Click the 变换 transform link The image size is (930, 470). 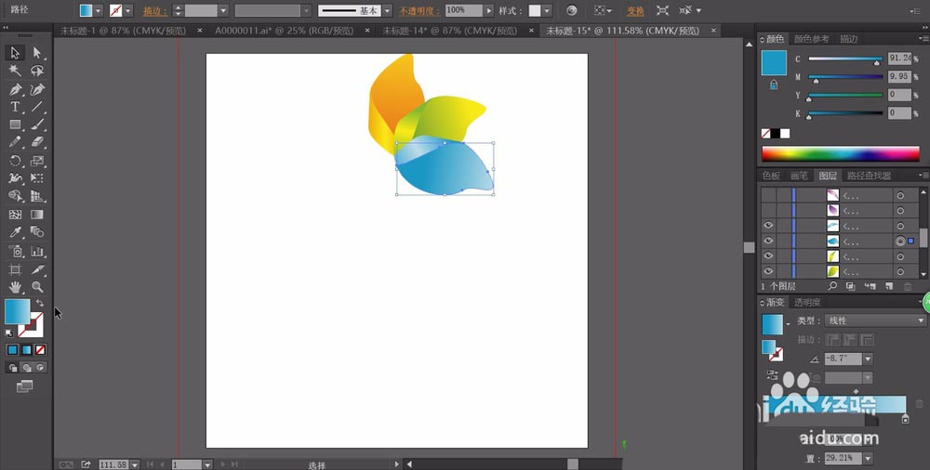[x=635, y=10]
